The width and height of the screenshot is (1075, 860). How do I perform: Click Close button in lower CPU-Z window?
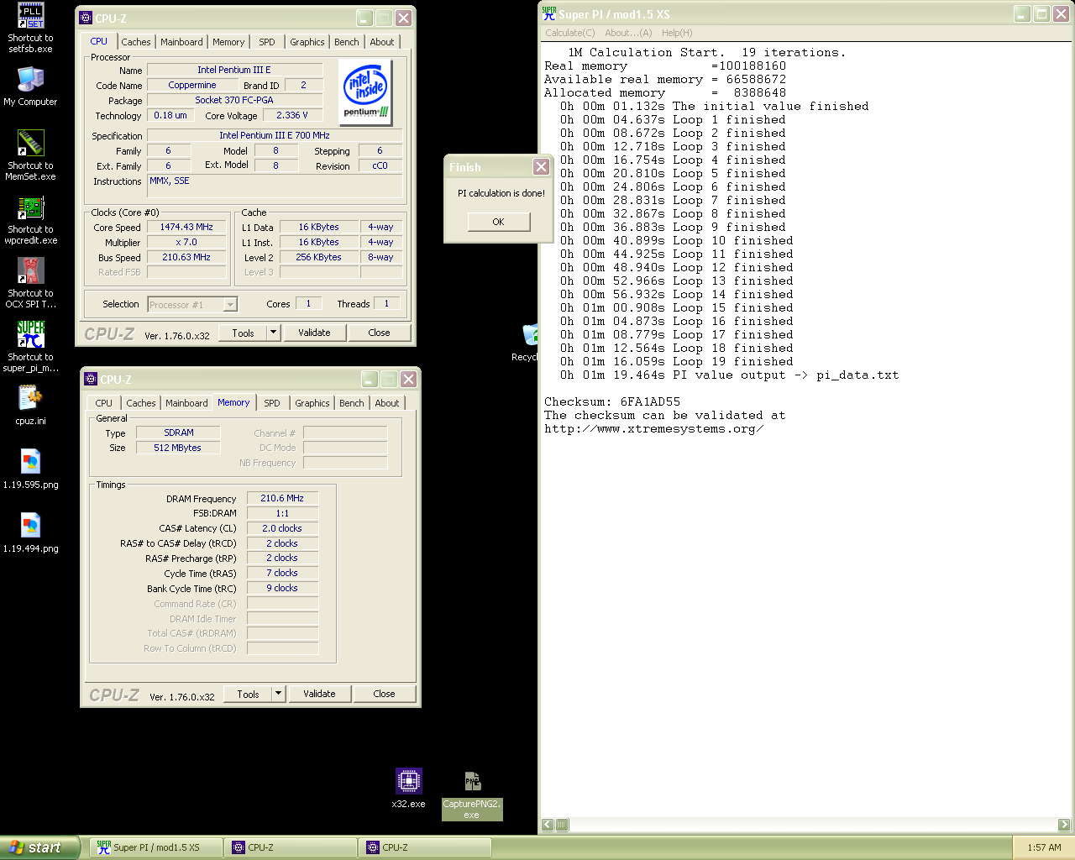pyautogui.click(x=384, y=694)
